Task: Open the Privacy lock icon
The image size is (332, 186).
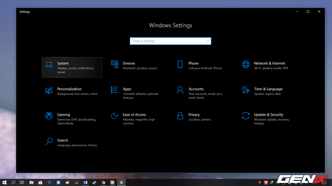Action: coord(180,116)
